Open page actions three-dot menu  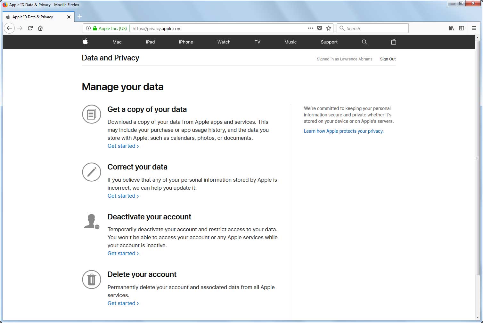click(310, 28)
